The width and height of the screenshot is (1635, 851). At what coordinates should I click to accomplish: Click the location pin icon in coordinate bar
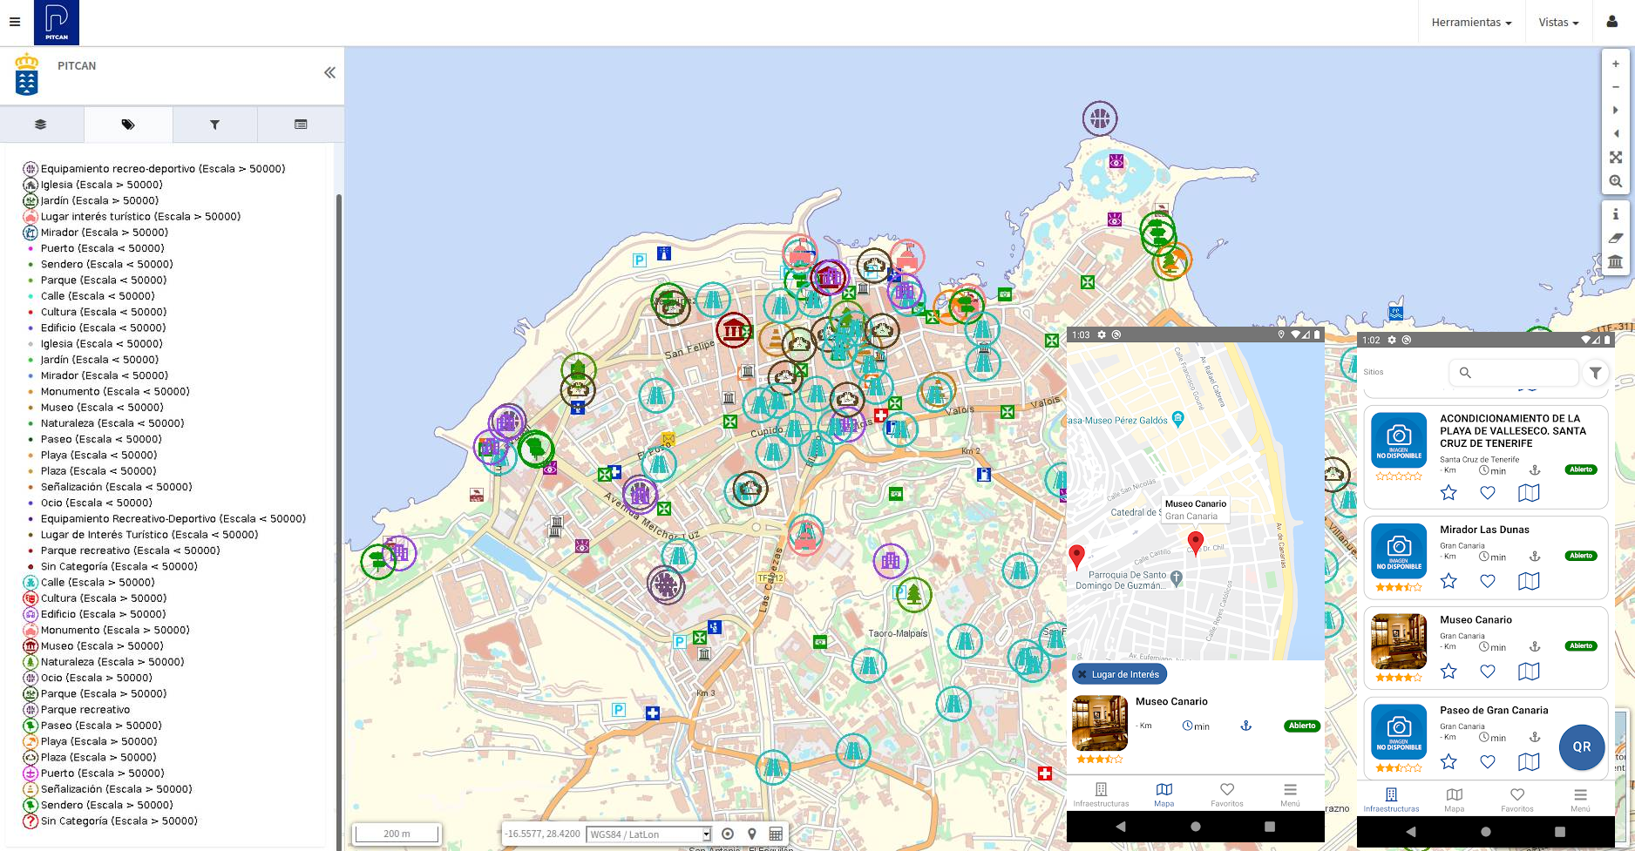pyautogui.click(x=751, y=834)
